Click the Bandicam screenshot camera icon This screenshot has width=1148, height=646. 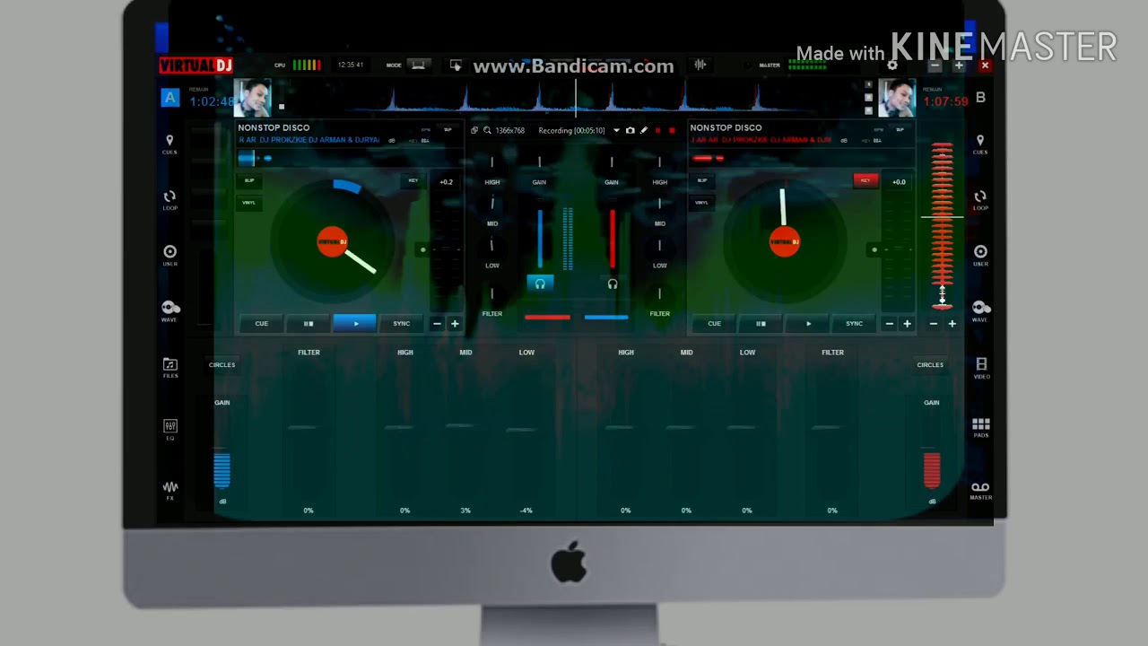(631, 130)
